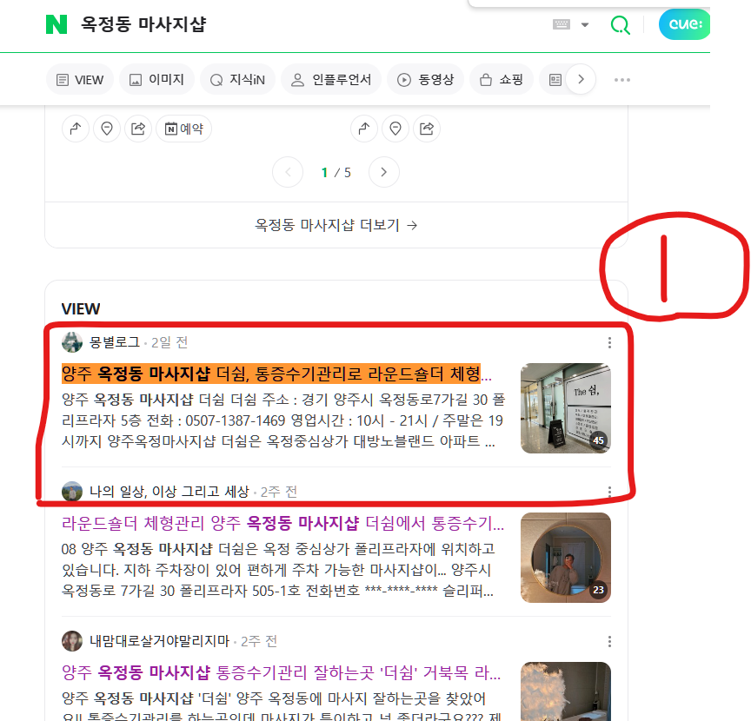Switch to the 인플루언서 tab

click(x=331, y=79)
